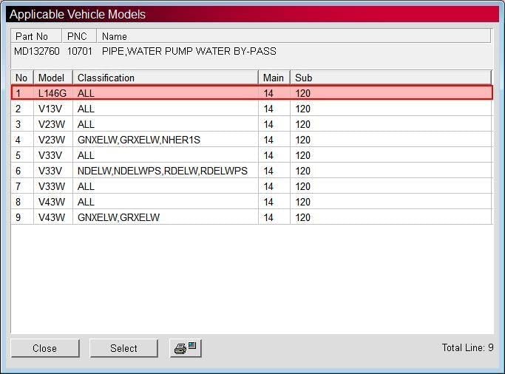Select model V33W in row 7
Screen dimensions: 505x374
point(52,186)
